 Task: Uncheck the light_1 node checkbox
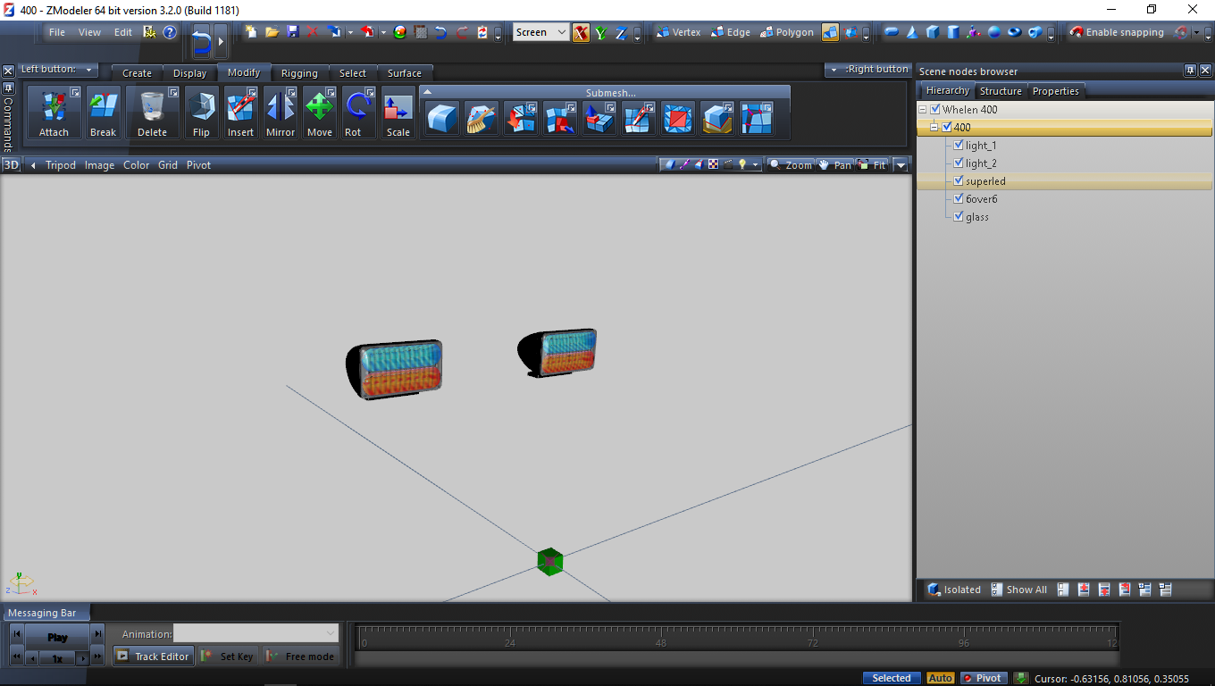tap(959, 145)
